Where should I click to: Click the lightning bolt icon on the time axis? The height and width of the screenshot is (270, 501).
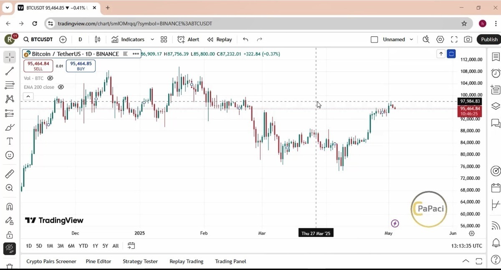[x=395, y=224]
